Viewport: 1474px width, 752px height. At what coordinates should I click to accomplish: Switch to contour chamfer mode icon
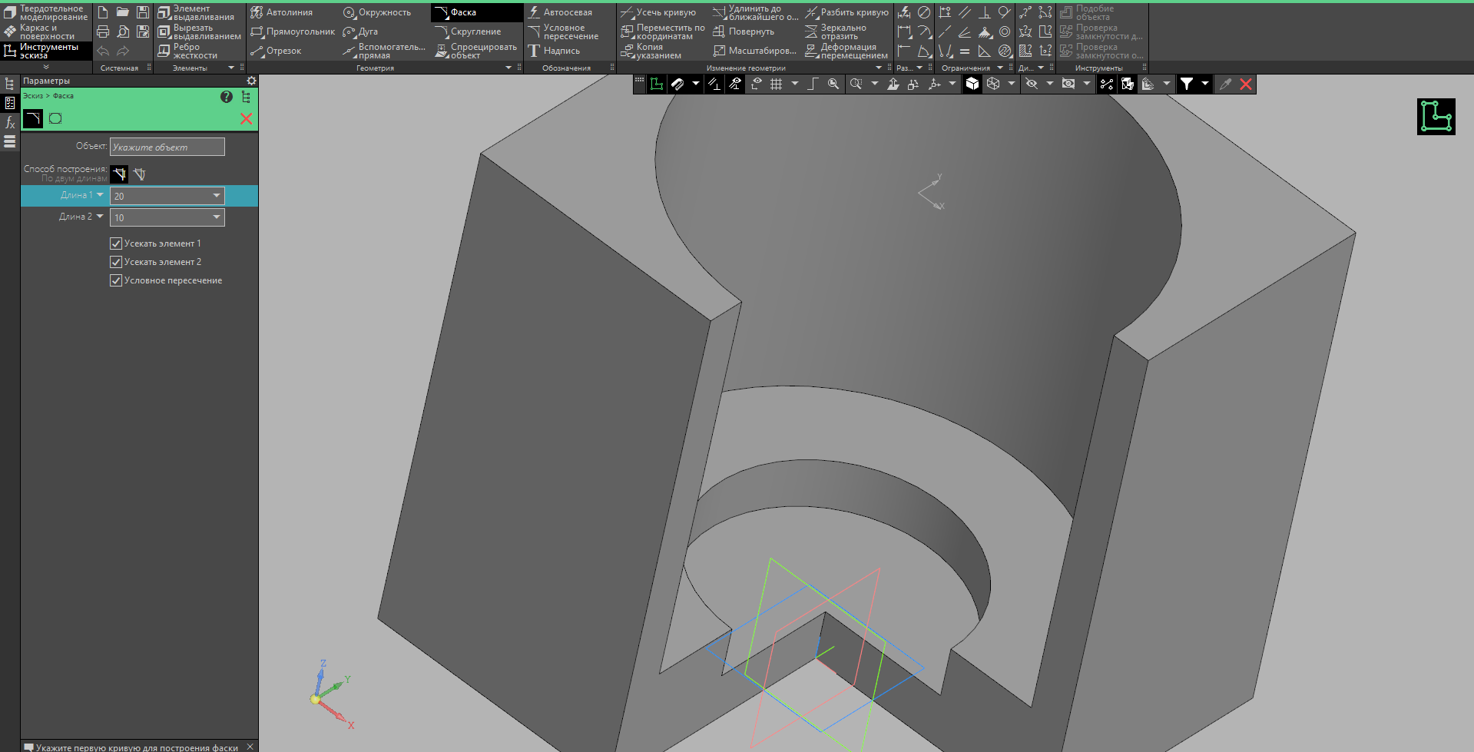pyautogui.click(x=55, y=118)
